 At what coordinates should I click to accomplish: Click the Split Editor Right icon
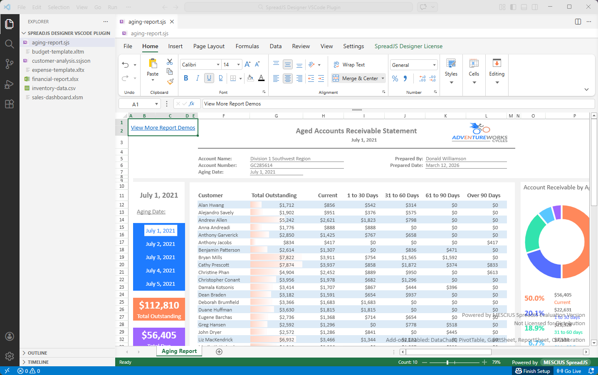pyautogui.click(x=578, y=22)
